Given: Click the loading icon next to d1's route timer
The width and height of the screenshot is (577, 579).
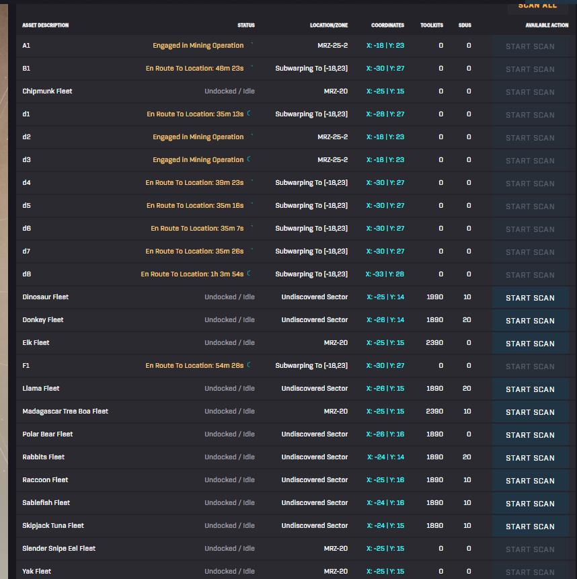Looking at the screenshot, I should click(x=248, y=113).
